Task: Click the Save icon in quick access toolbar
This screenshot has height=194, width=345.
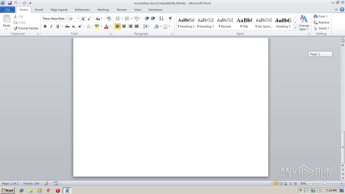Action: click(10, 3)
